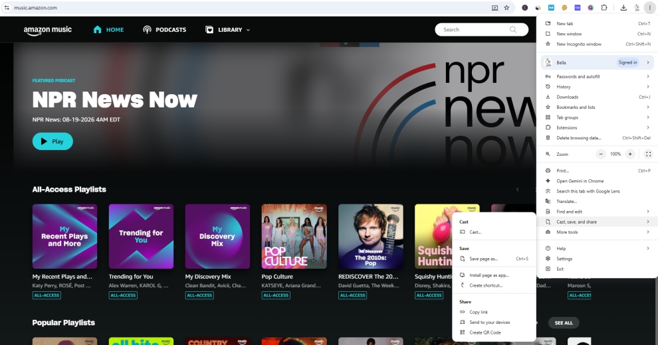Click the Pop Culture playlist title text
658x345 pixels.
277,277
